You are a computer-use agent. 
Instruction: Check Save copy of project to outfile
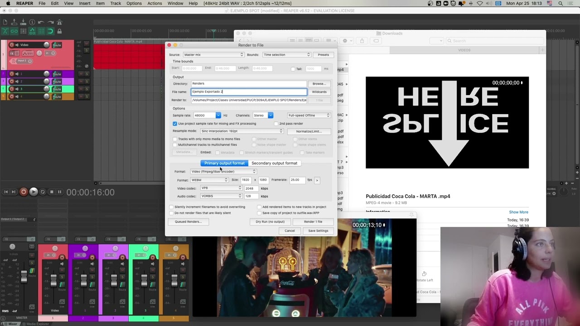tap(259, 213)
